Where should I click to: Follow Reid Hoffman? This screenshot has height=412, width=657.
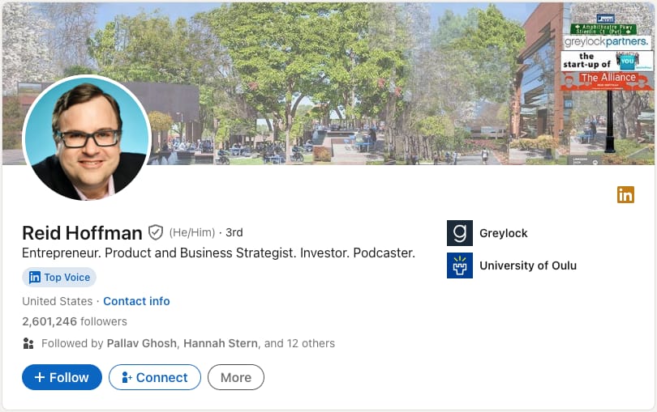[x=62, y=377]
